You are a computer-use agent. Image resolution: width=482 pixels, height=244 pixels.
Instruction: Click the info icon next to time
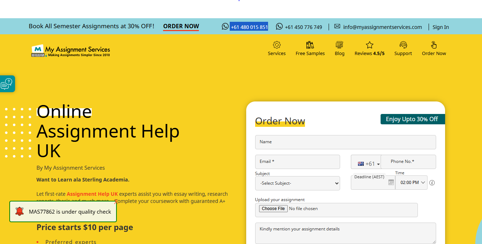tap(432, 183)
